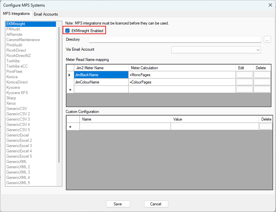Click the Directory browse ellipsis button
276x212 pixels.
pyautogui.click(x=267, y=39)
